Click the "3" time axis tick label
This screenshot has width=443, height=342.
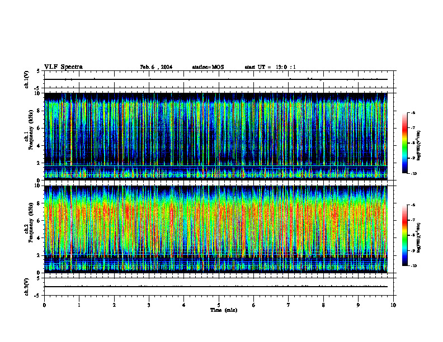(149, 305)
